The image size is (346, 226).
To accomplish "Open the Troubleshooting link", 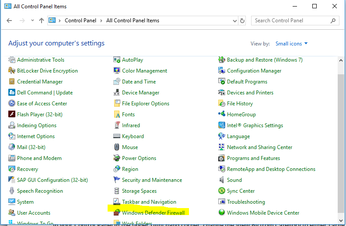I will (x=246, y=202).
